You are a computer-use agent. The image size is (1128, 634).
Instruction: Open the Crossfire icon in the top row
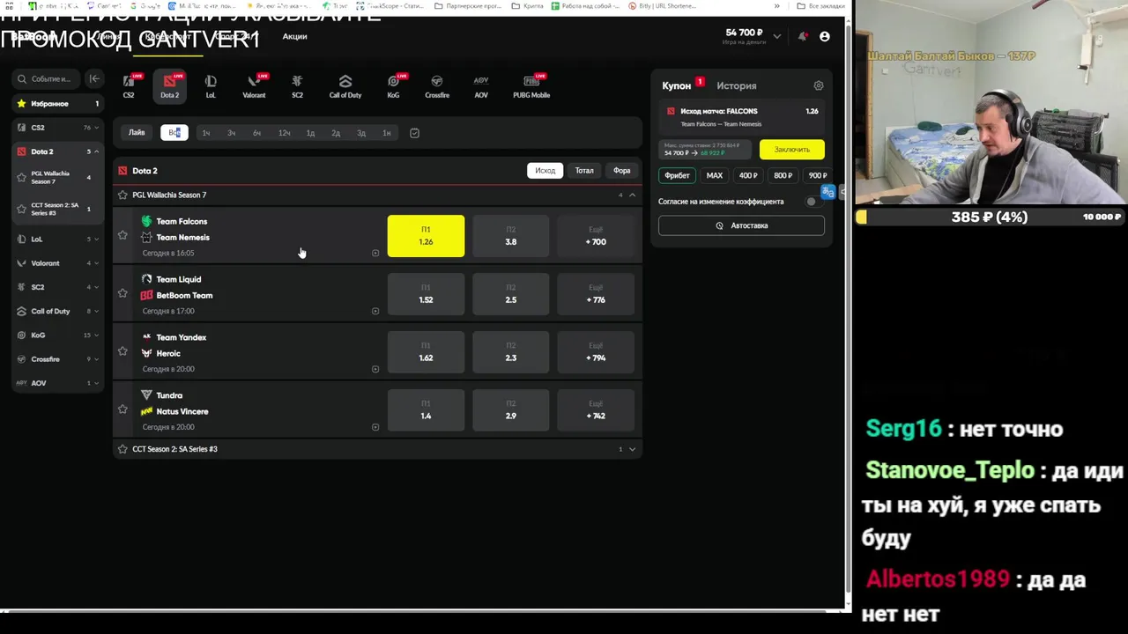pyautogui.click(x=437, y=86)
